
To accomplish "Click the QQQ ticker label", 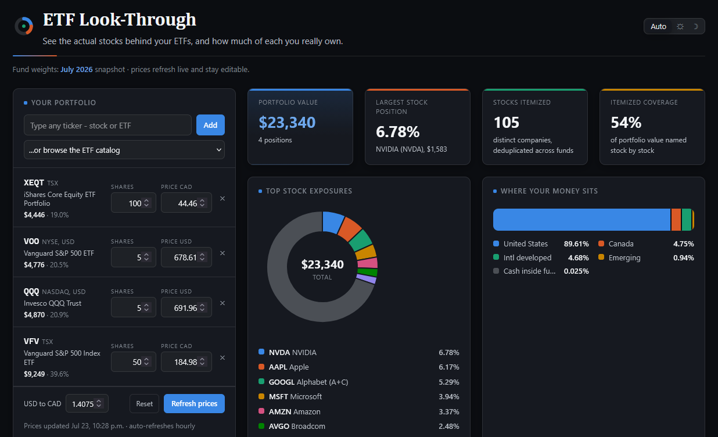I will pyautogui.click(x=32, y=291).
